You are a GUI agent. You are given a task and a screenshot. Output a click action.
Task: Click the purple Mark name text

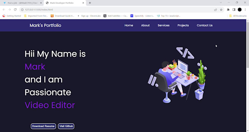coord(35,67)
